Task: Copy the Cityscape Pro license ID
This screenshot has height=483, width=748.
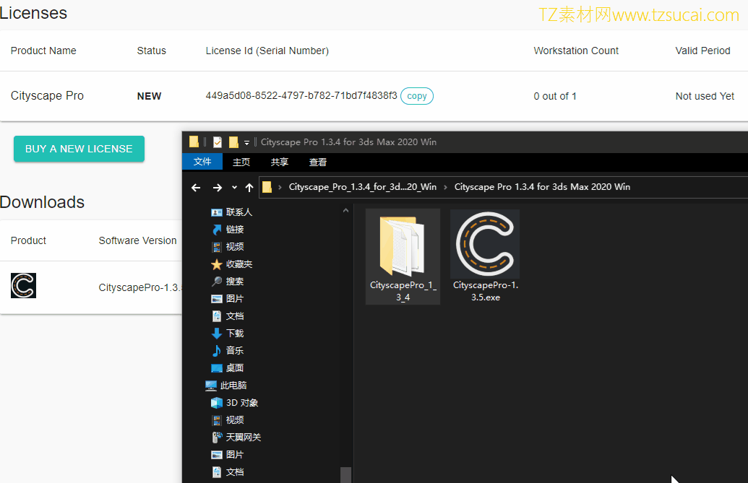Action: [417, 96]
